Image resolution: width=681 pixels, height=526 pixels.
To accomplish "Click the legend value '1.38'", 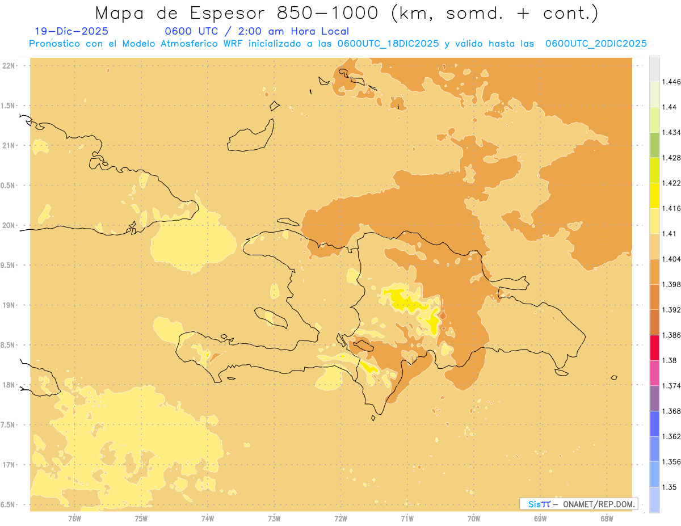I will [x=669, y=360].
